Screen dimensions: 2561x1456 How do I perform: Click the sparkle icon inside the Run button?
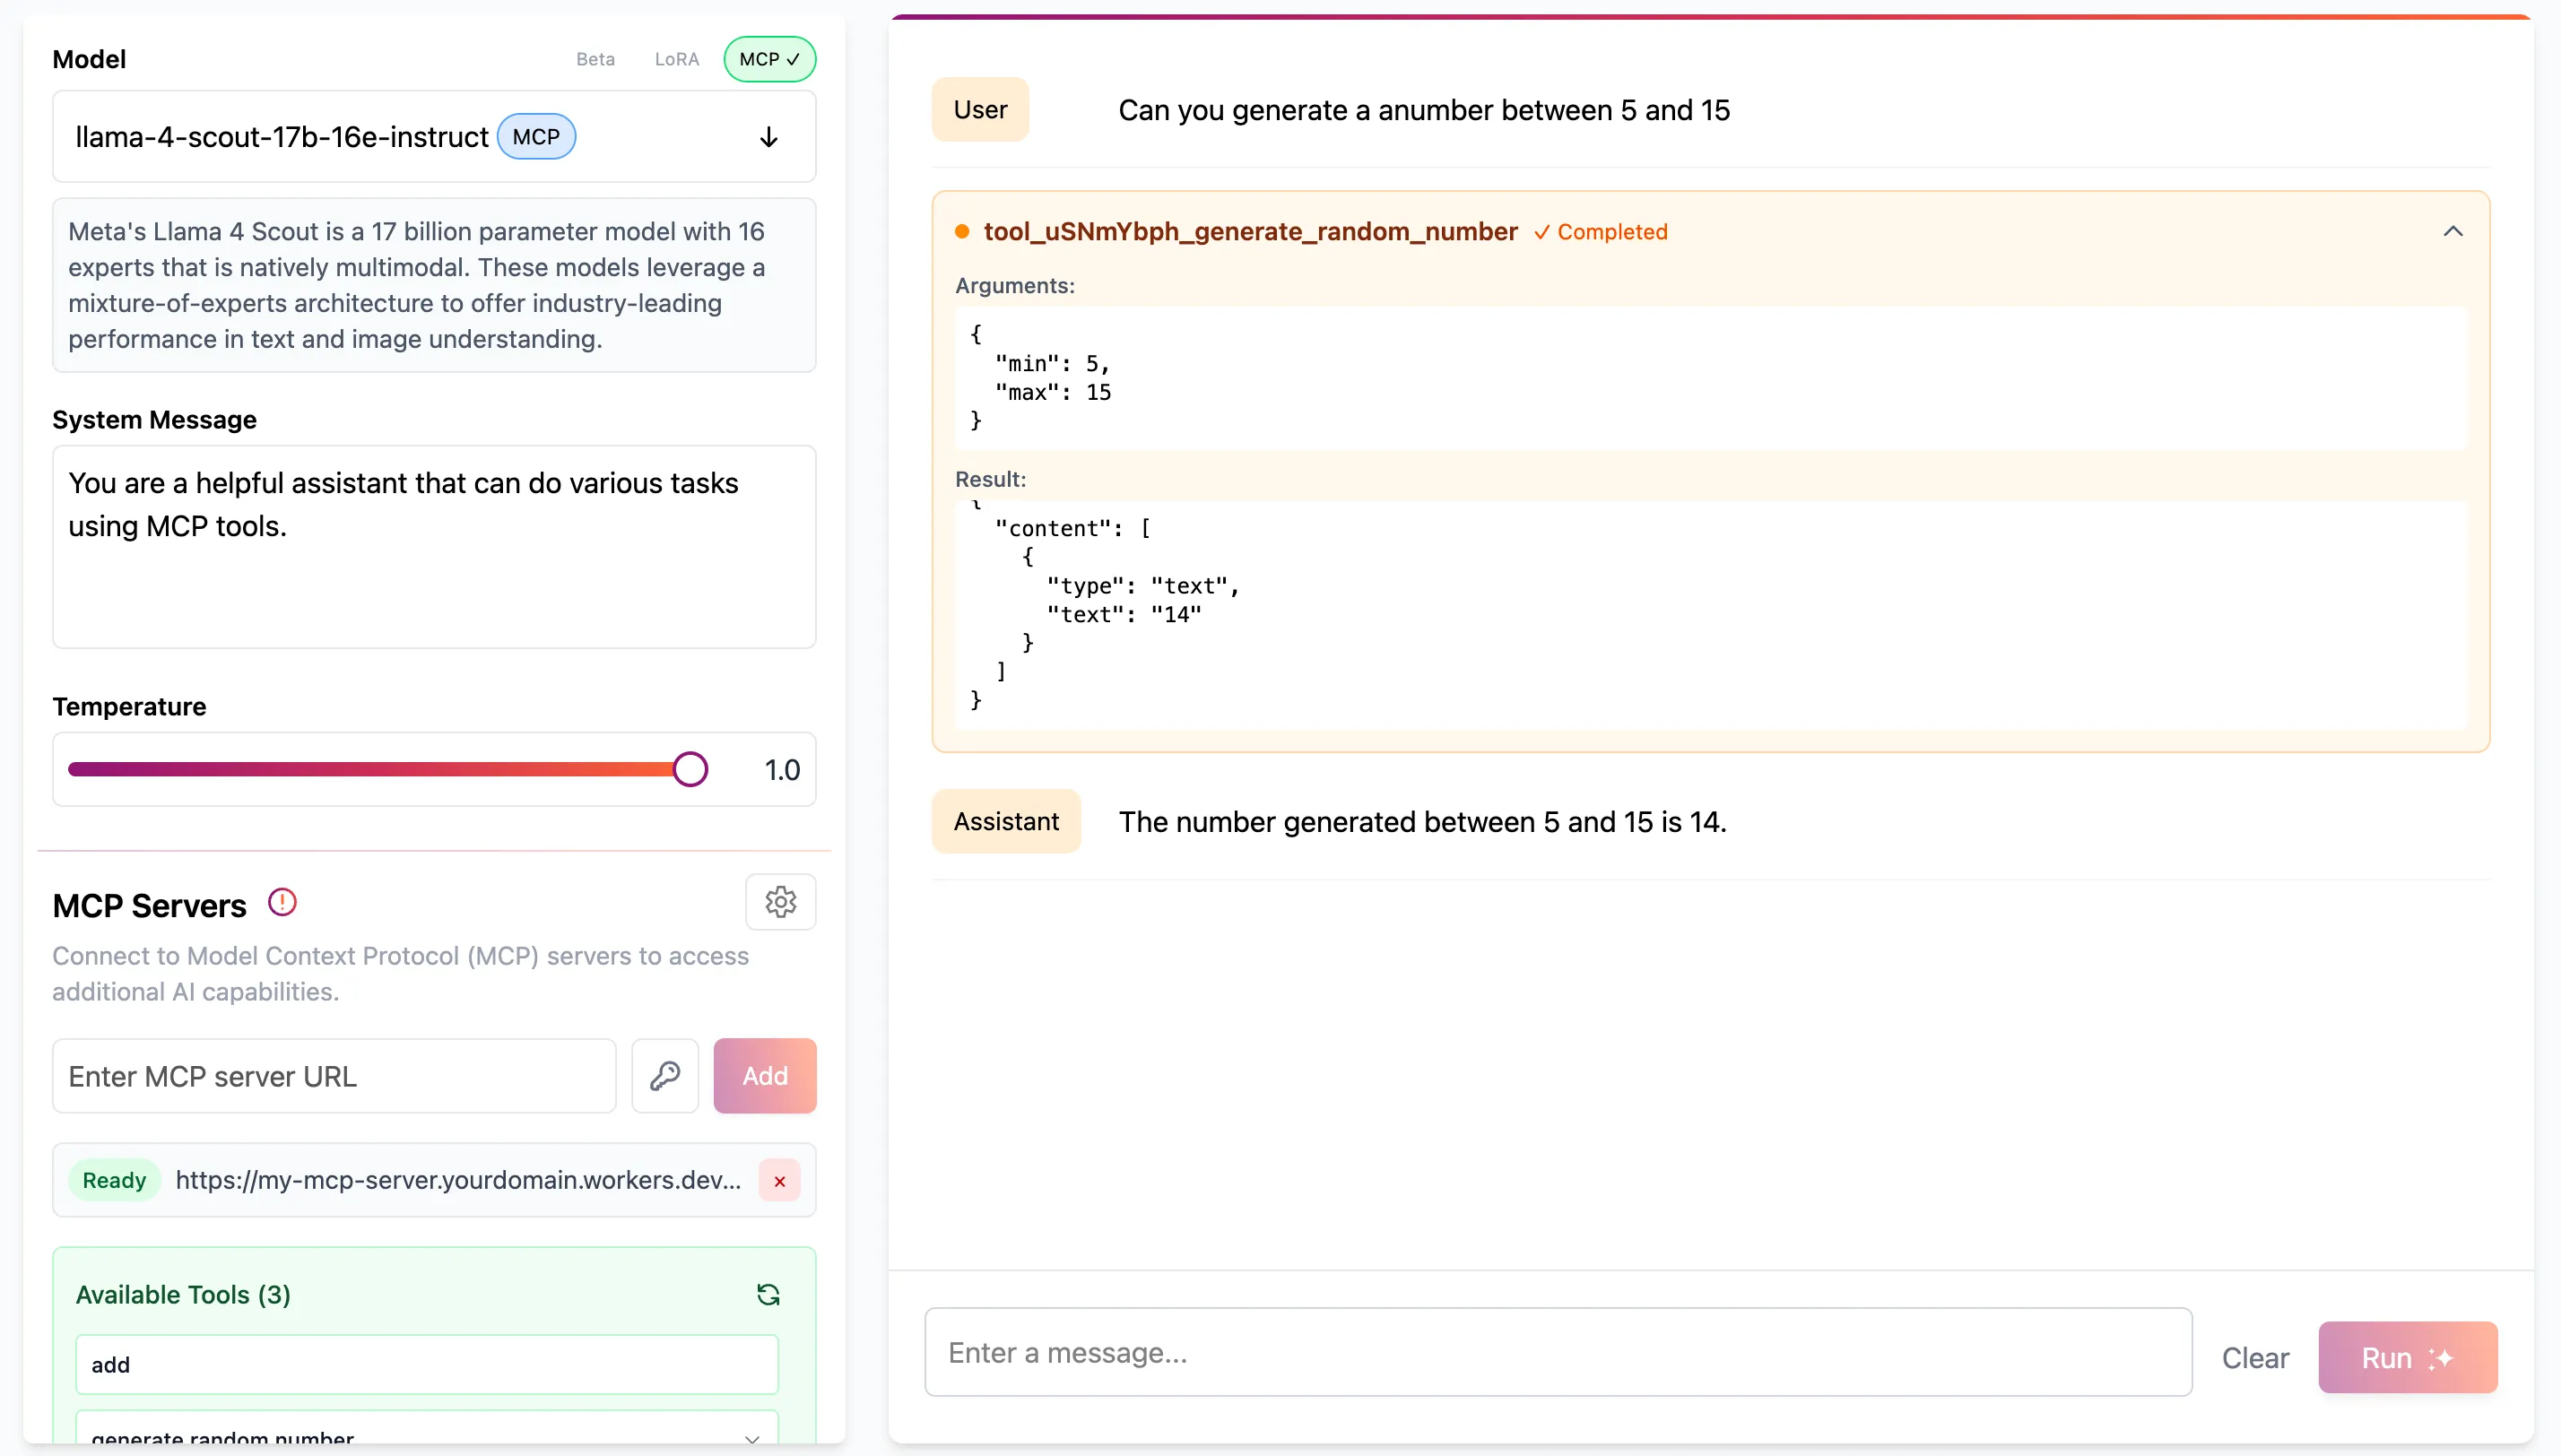click(2442, 1357)
